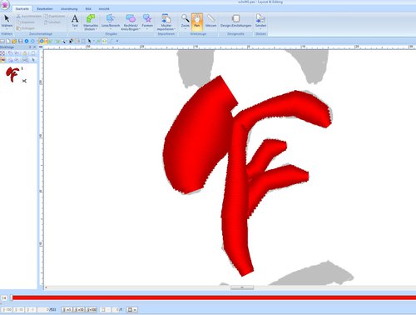Open the Manuelles Sticken tool
416x315 pixels.
[x=91, y=22]
